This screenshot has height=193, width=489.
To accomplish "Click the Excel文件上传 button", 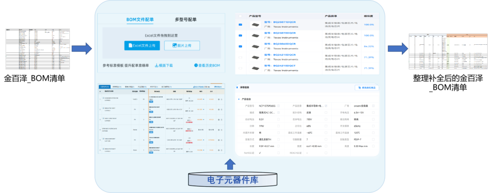I will tap(142, 46).
